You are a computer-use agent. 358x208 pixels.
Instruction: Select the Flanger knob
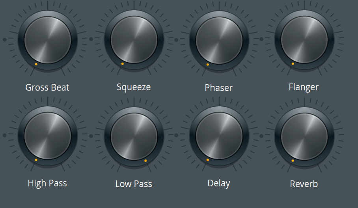[304, 40]
